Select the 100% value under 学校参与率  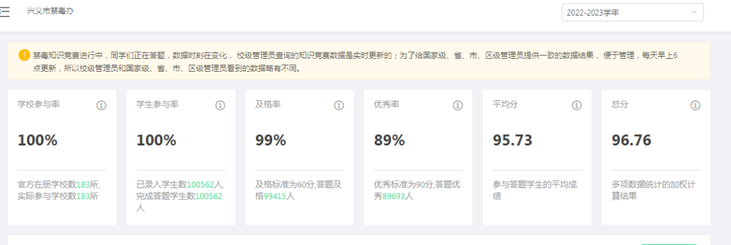pos(38,140)
